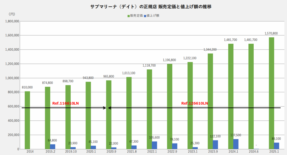Click the Ref.126610LN red annotation
The height and width of the screenshot is (155, 287).
pyautogui.click(x=195, y=104)
